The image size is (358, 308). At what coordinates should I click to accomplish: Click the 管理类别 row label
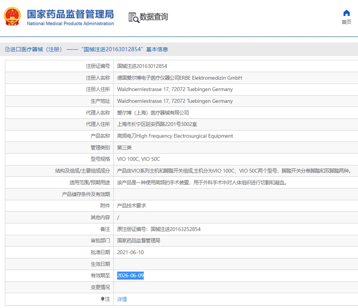(x=100, y=148)
